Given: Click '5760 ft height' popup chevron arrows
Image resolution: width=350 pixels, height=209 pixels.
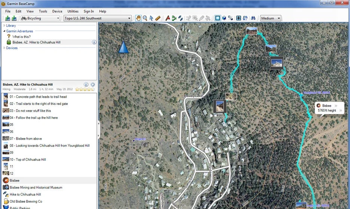Looking at the screenshot, I should (x=341, y=110).
